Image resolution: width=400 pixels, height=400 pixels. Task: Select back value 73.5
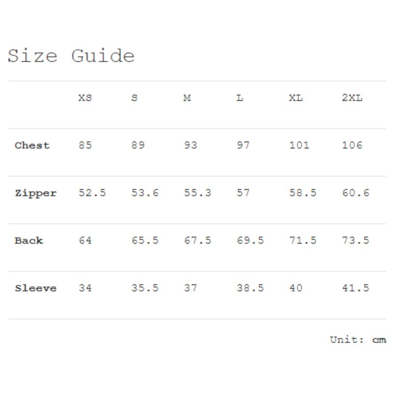point(356,240)
